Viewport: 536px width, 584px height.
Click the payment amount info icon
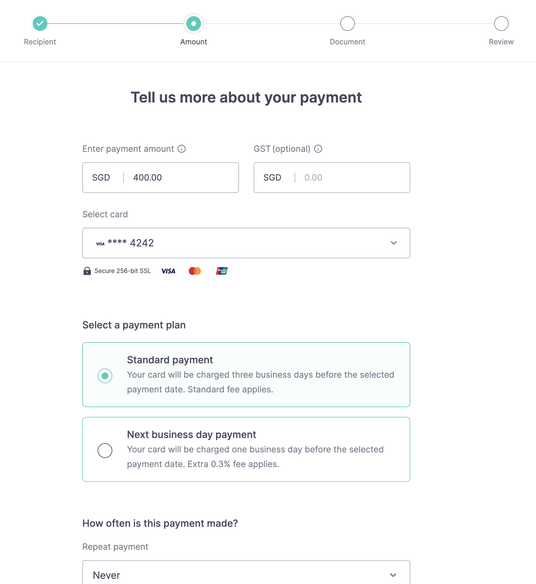click(182, 149)
